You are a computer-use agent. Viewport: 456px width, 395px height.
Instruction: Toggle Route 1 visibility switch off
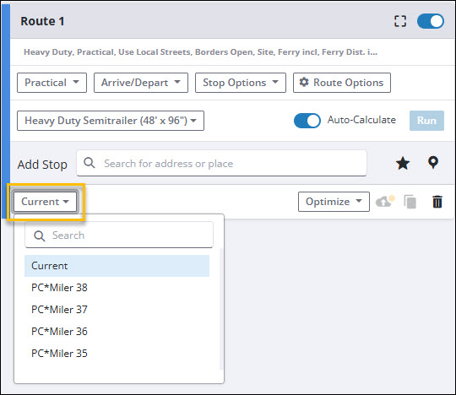tap(431, 21)
